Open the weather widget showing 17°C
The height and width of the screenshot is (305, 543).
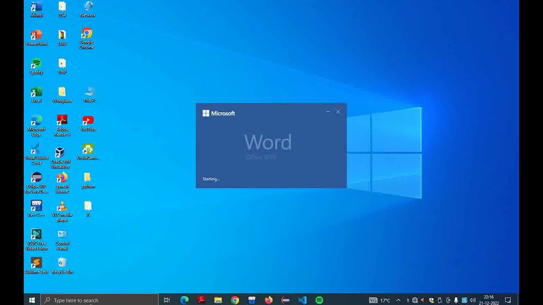click(380, 300)
